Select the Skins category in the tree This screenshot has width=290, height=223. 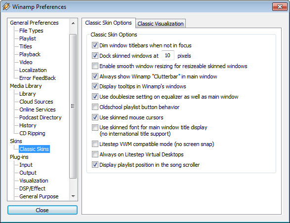pos(16,141)
